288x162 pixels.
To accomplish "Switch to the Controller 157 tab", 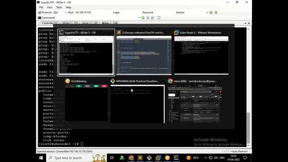I will [x=49, y=23].
